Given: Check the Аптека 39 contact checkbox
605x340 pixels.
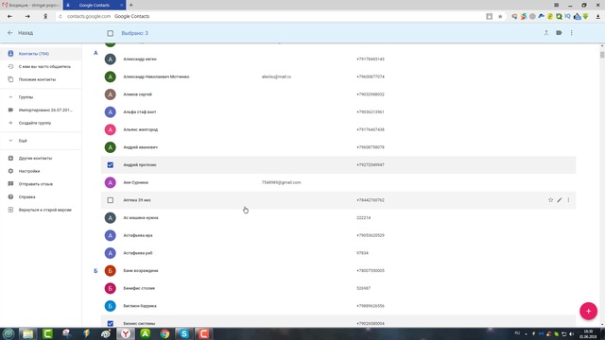Looking at the screenshot, I should click(x=111, y=200).
